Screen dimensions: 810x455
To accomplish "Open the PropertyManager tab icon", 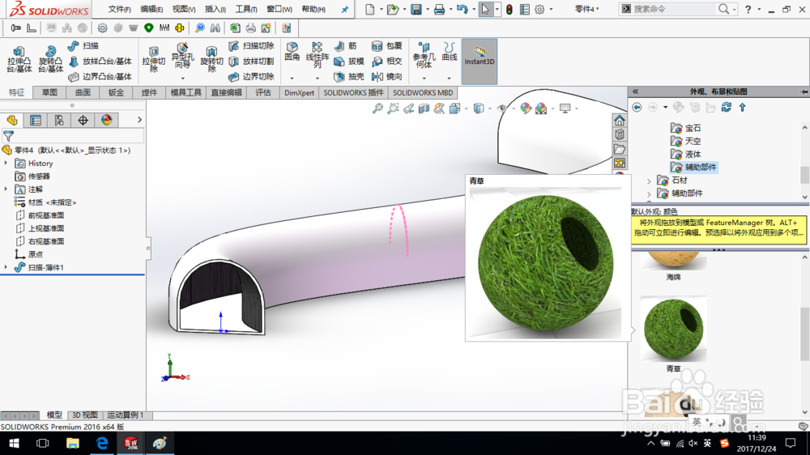I will point(35,121).
